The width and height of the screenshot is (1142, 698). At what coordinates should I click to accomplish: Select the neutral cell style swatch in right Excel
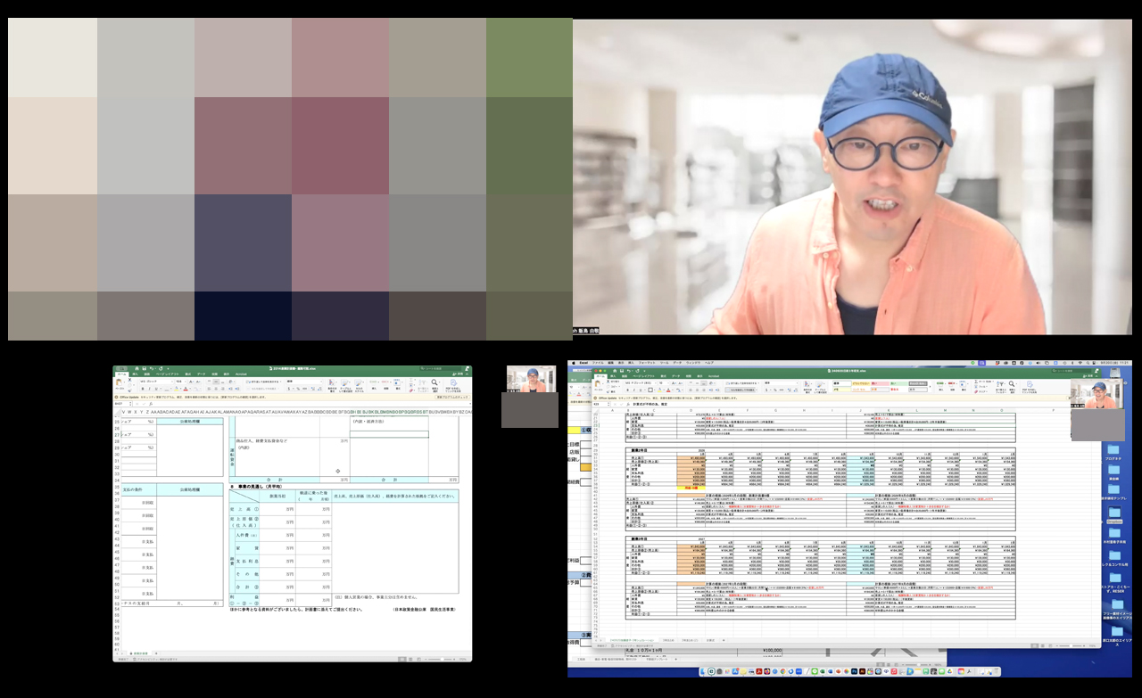coord(860,383)
